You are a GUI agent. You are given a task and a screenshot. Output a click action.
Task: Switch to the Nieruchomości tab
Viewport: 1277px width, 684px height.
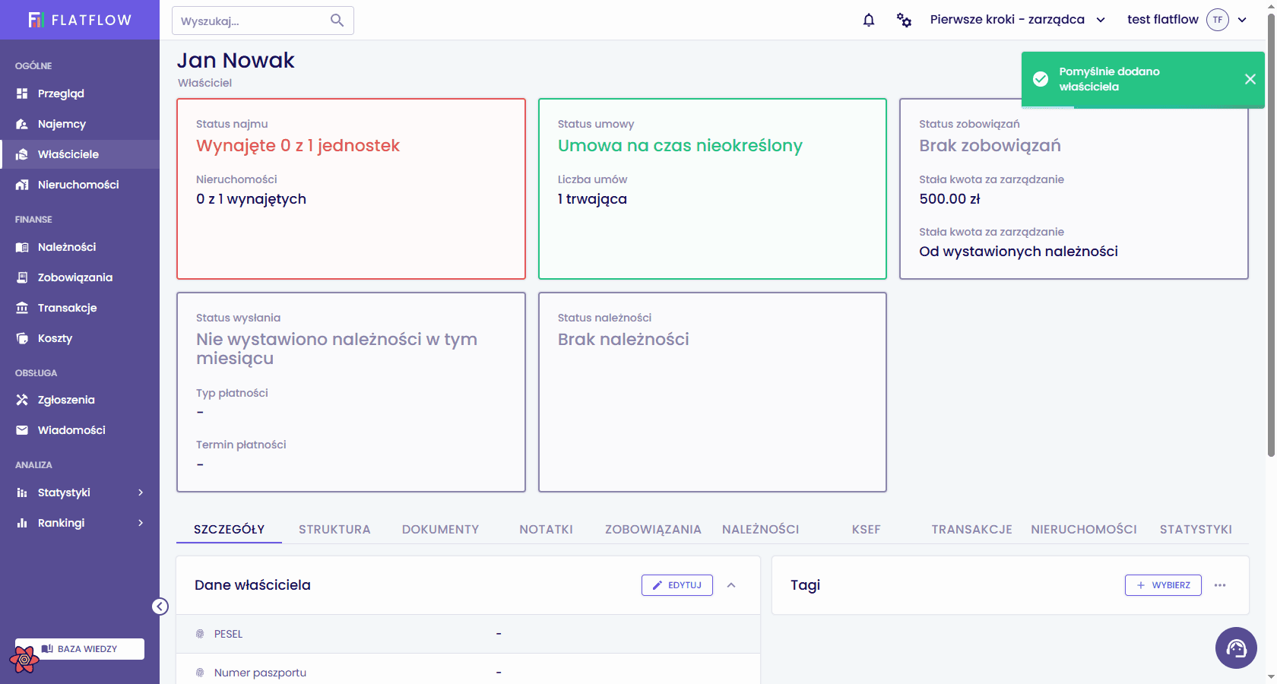[x=1084, y=529]
